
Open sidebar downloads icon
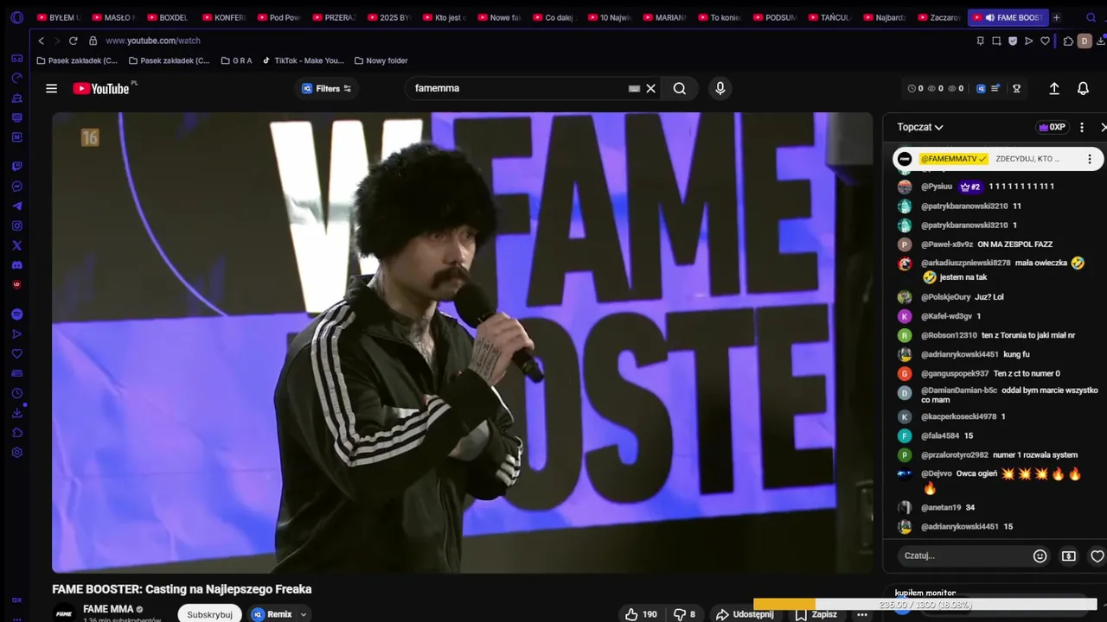click(16, 413)
